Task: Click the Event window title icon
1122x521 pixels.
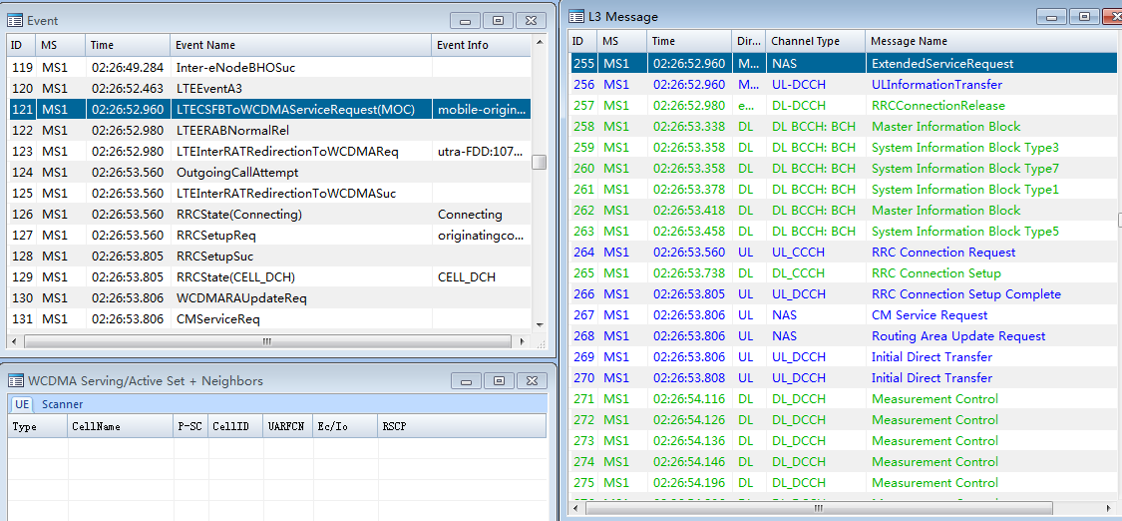Action: coord(16,21)
